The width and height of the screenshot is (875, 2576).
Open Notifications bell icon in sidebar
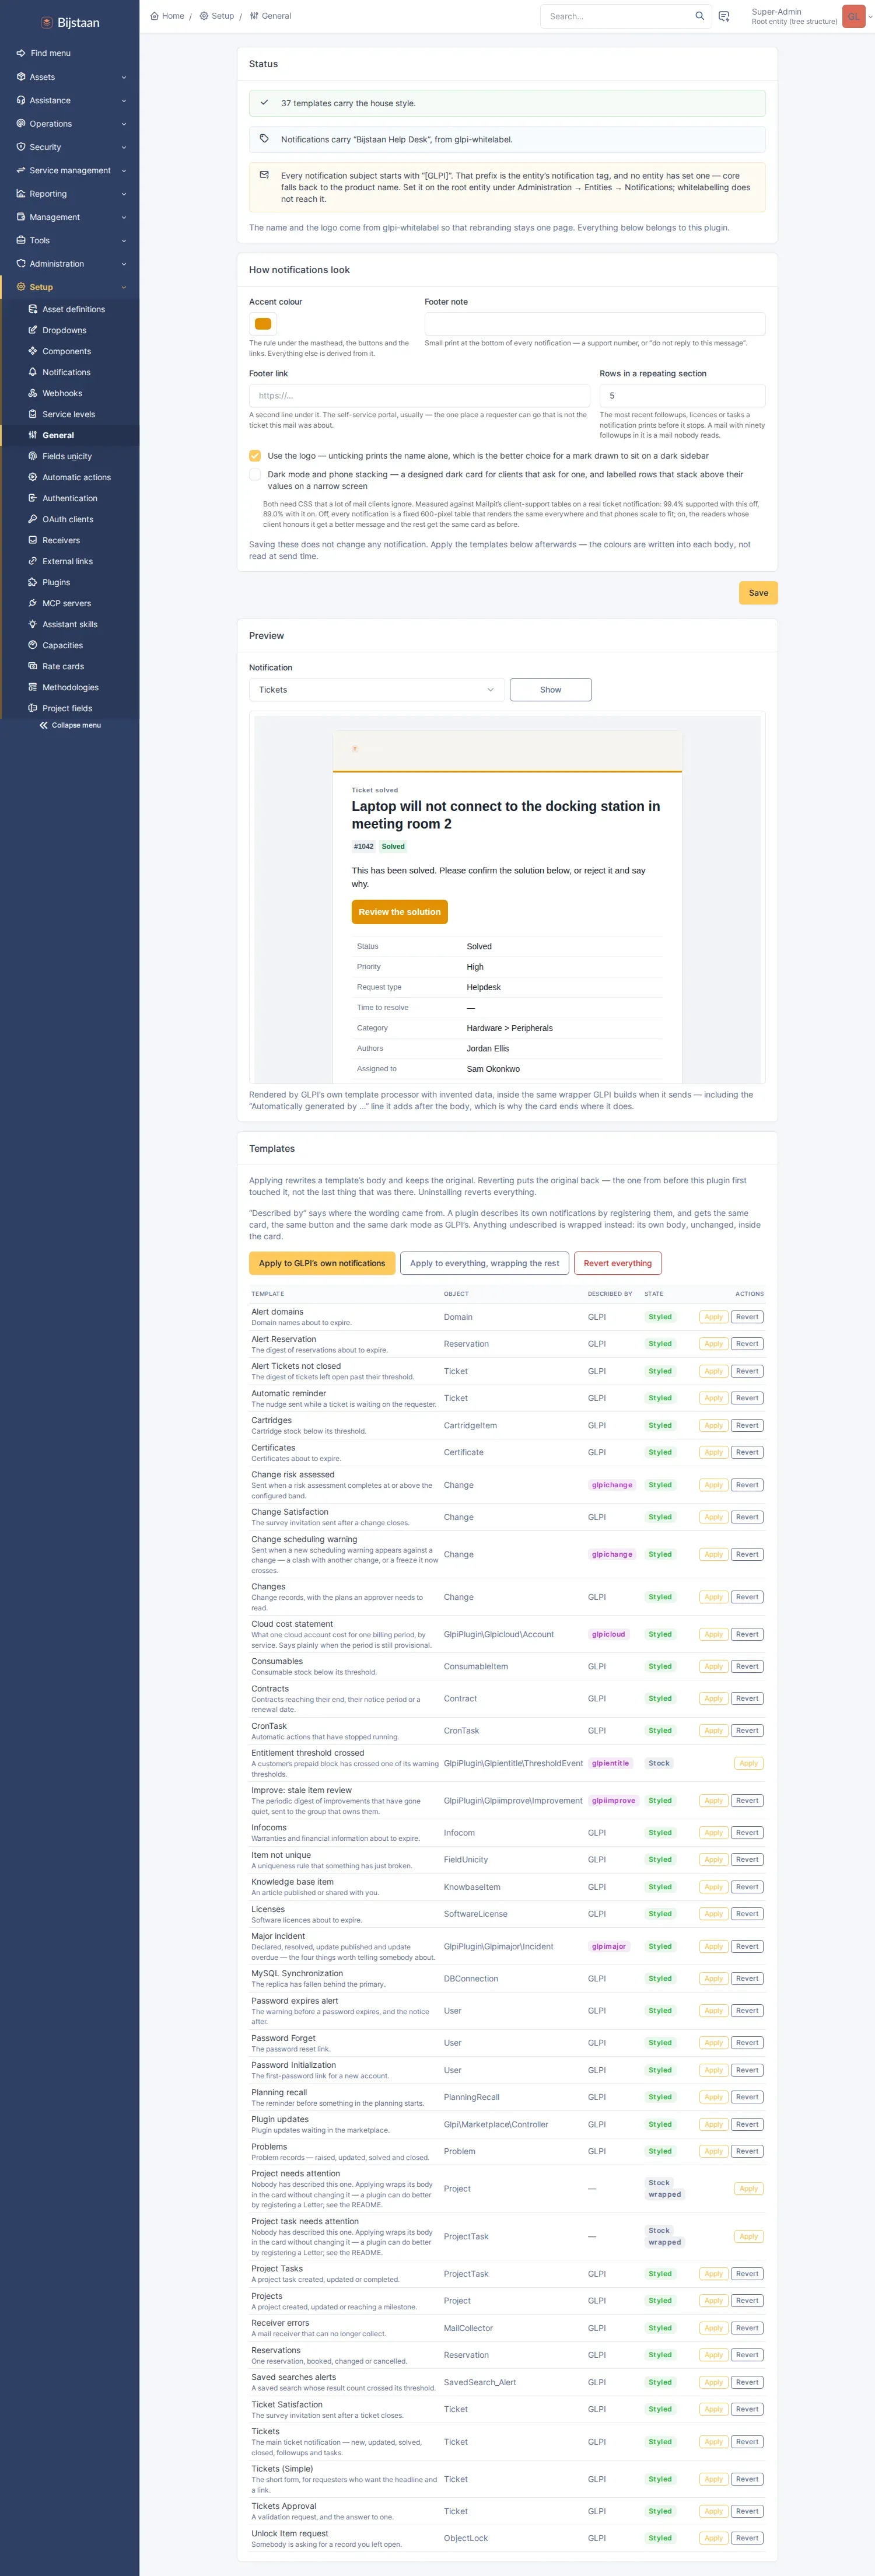(33, 372)
